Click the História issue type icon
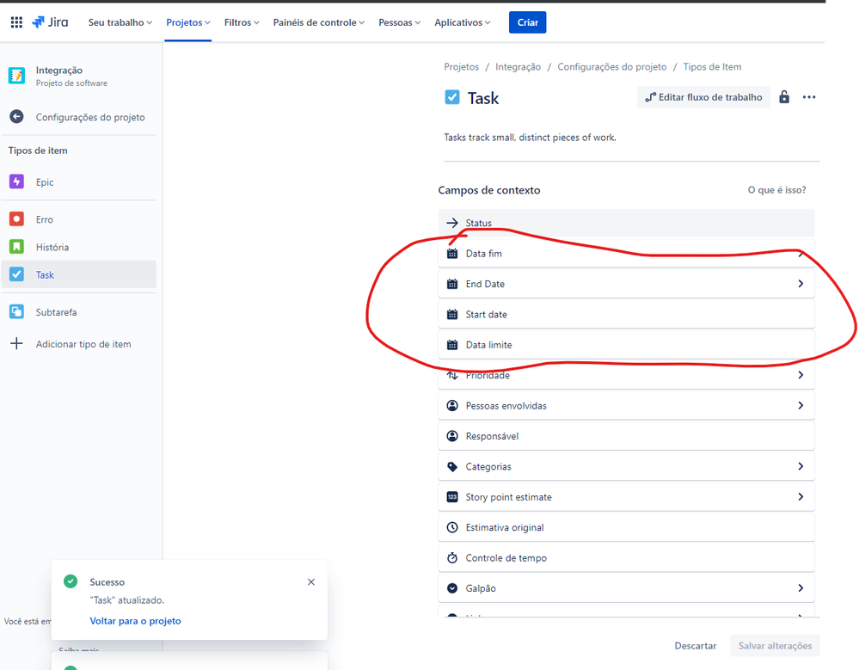859x670 pixels. click(x=17, y=247)
